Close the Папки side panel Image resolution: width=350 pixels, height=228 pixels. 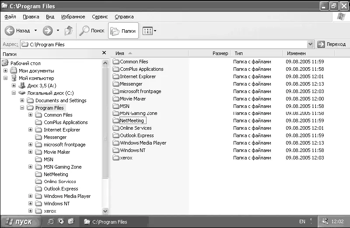(x=104, y=53)
